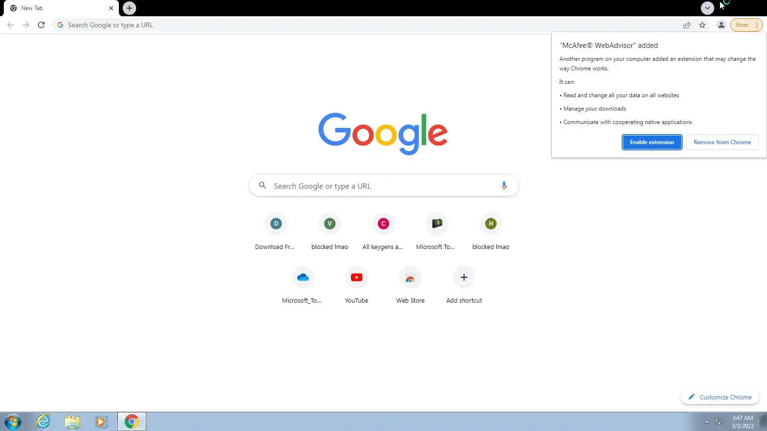The image size is (767, 431).
Task: Bookmark this tab with the star icon
Action: [702, 25]
